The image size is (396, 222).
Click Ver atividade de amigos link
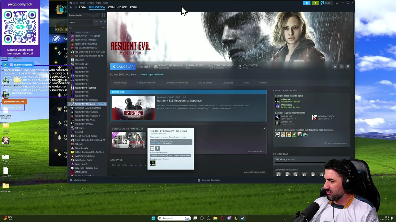pos(335,143)
